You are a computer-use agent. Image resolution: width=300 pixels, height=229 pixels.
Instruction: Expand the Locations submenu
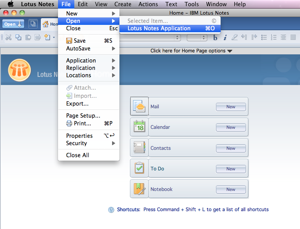point(89,75)
